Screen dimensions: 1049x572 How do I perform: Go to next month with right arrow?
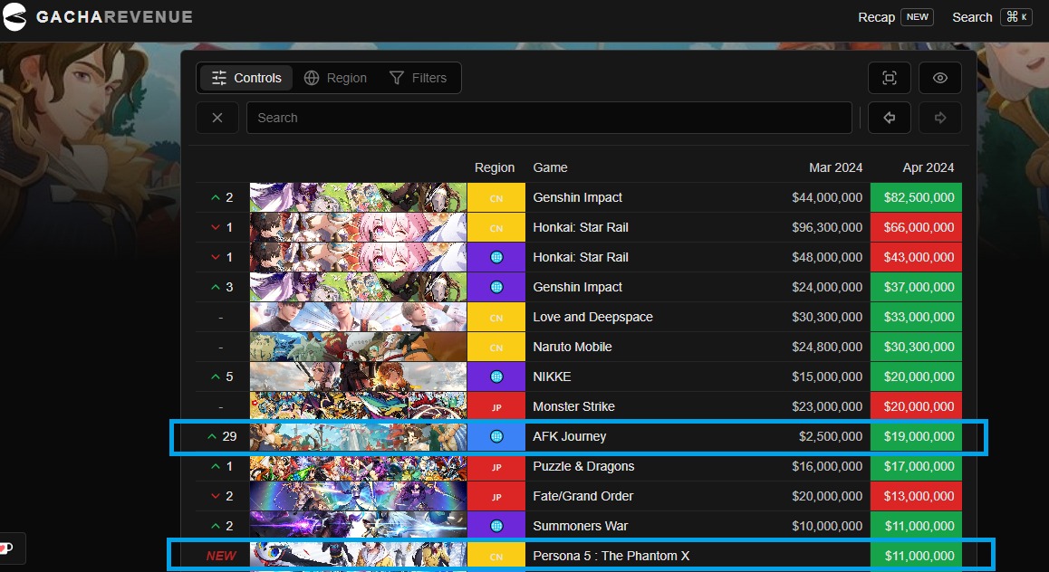click(x=939, y=118)
